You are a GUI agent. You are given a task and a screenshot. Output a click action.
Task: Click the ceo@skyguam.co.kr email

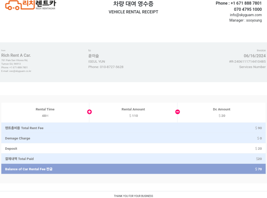pos(20,71)
